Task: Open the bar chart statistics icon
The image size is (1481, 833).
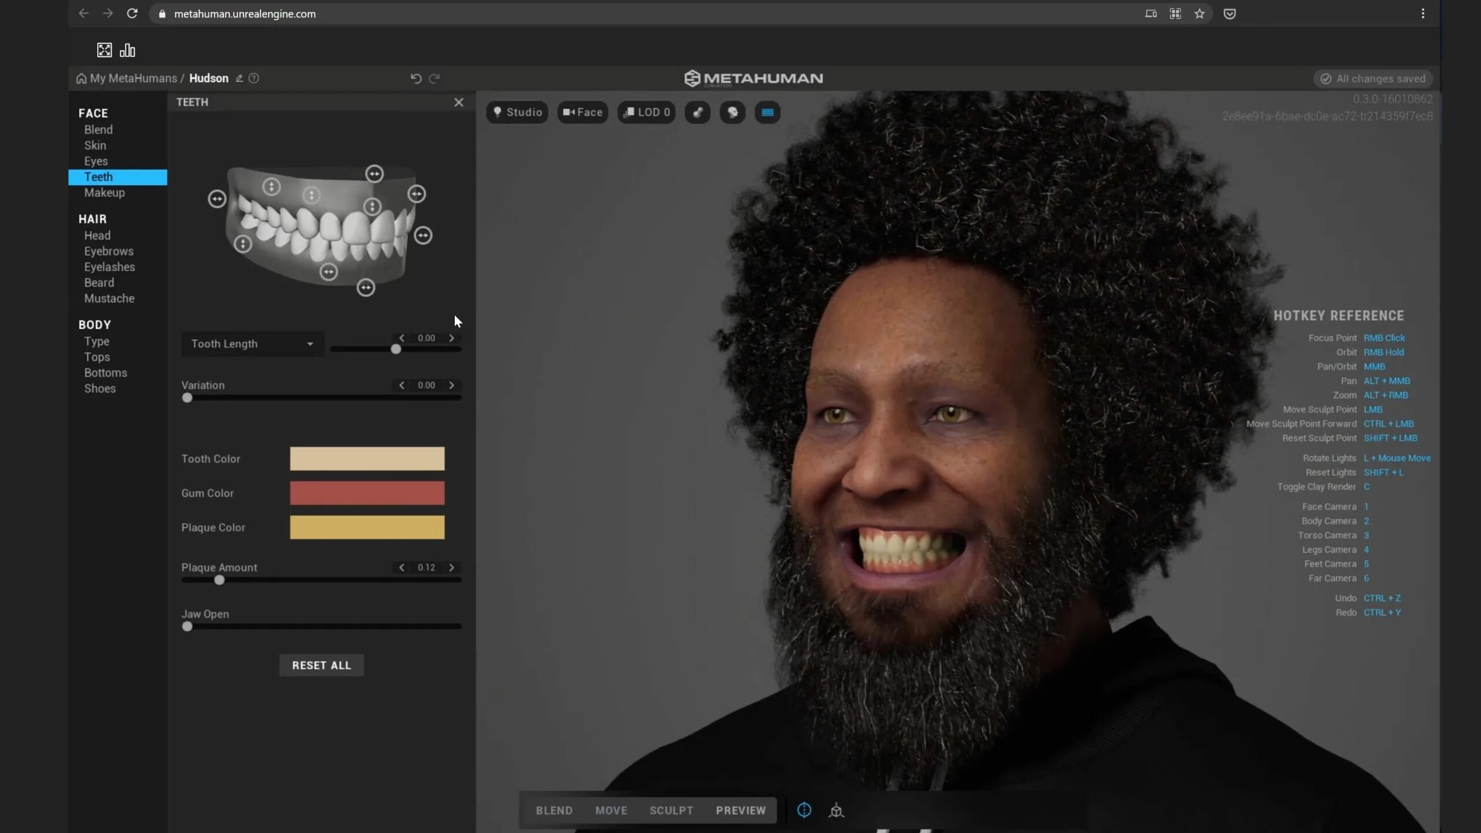Action: [x=127, y=50]
